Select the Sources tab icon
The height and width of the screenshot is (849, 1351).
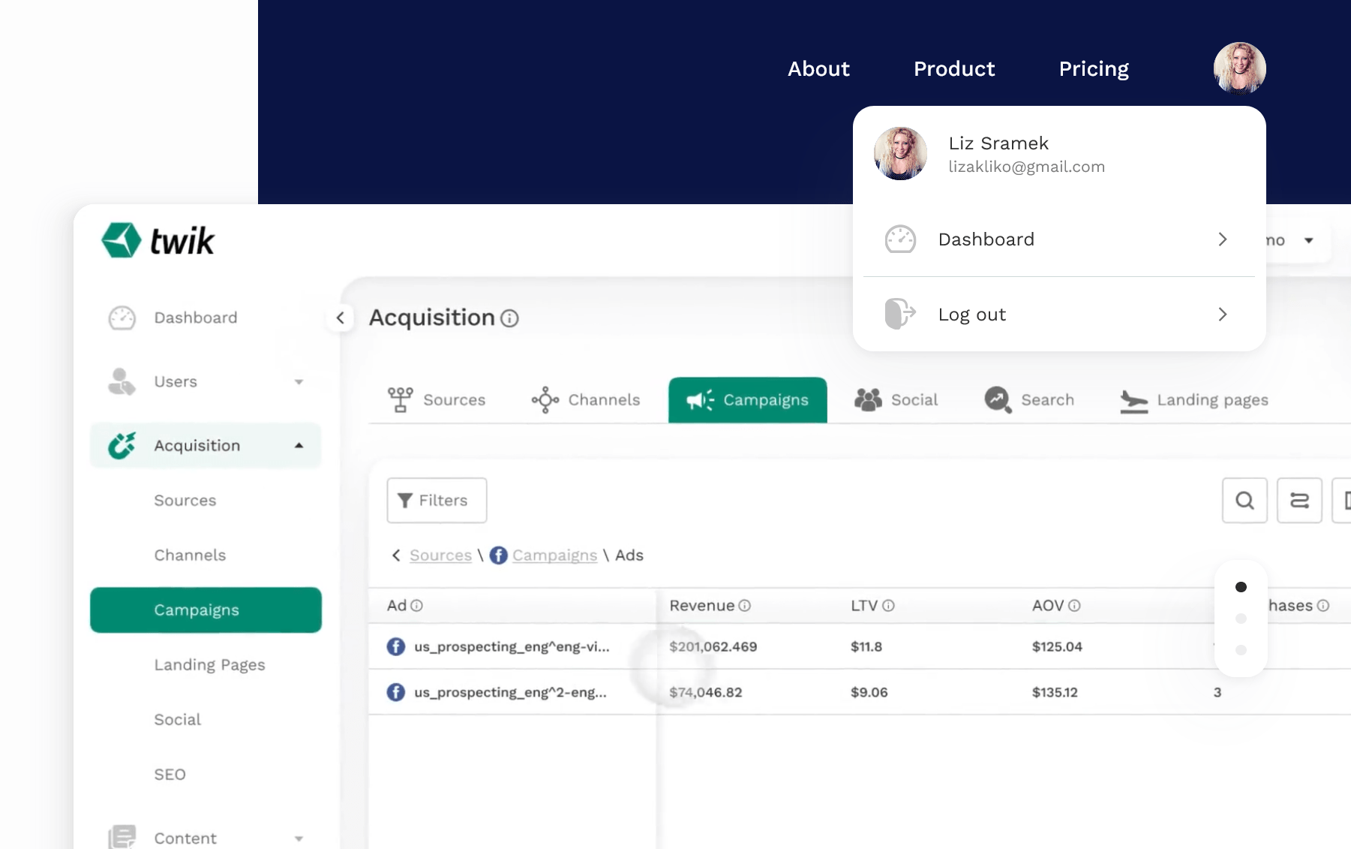click(401, 399)
